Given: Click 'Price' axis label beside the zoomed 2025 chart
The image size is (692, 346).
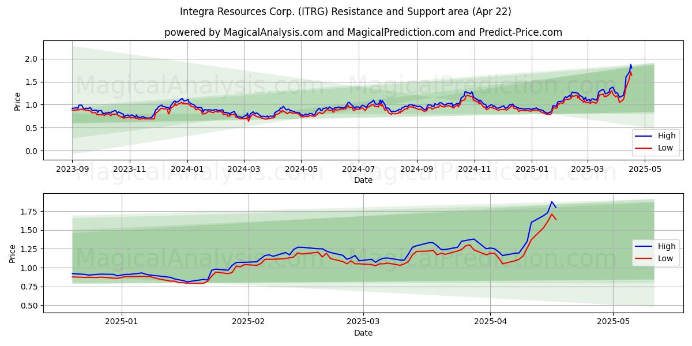Looking at the screenshot, I should [x=13, y=253].
